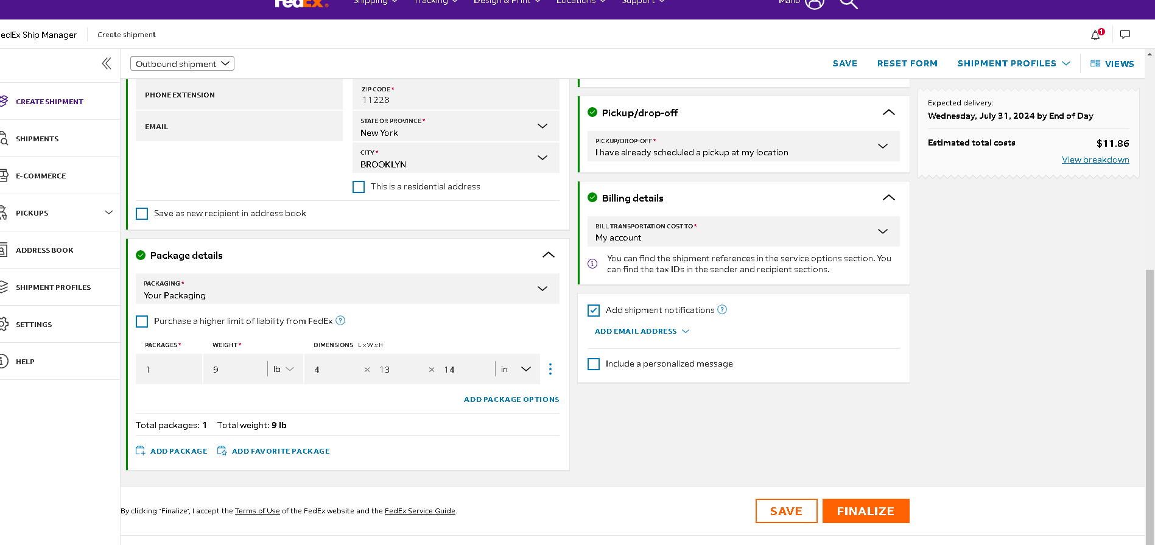Viewport: 1155px width, 545px height.
Task: Select Address Book in sidebar
Action: (x=44, y=250)
